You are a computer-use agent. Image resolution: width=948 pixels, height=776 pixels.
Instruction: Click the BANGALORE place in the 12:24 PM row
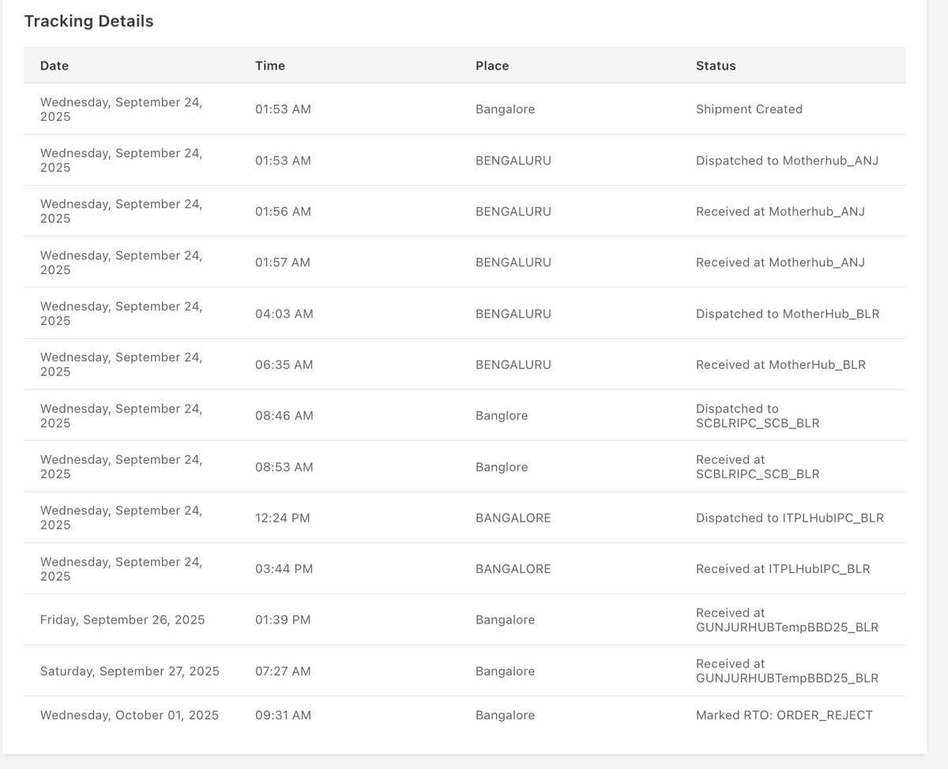(513, 518)
